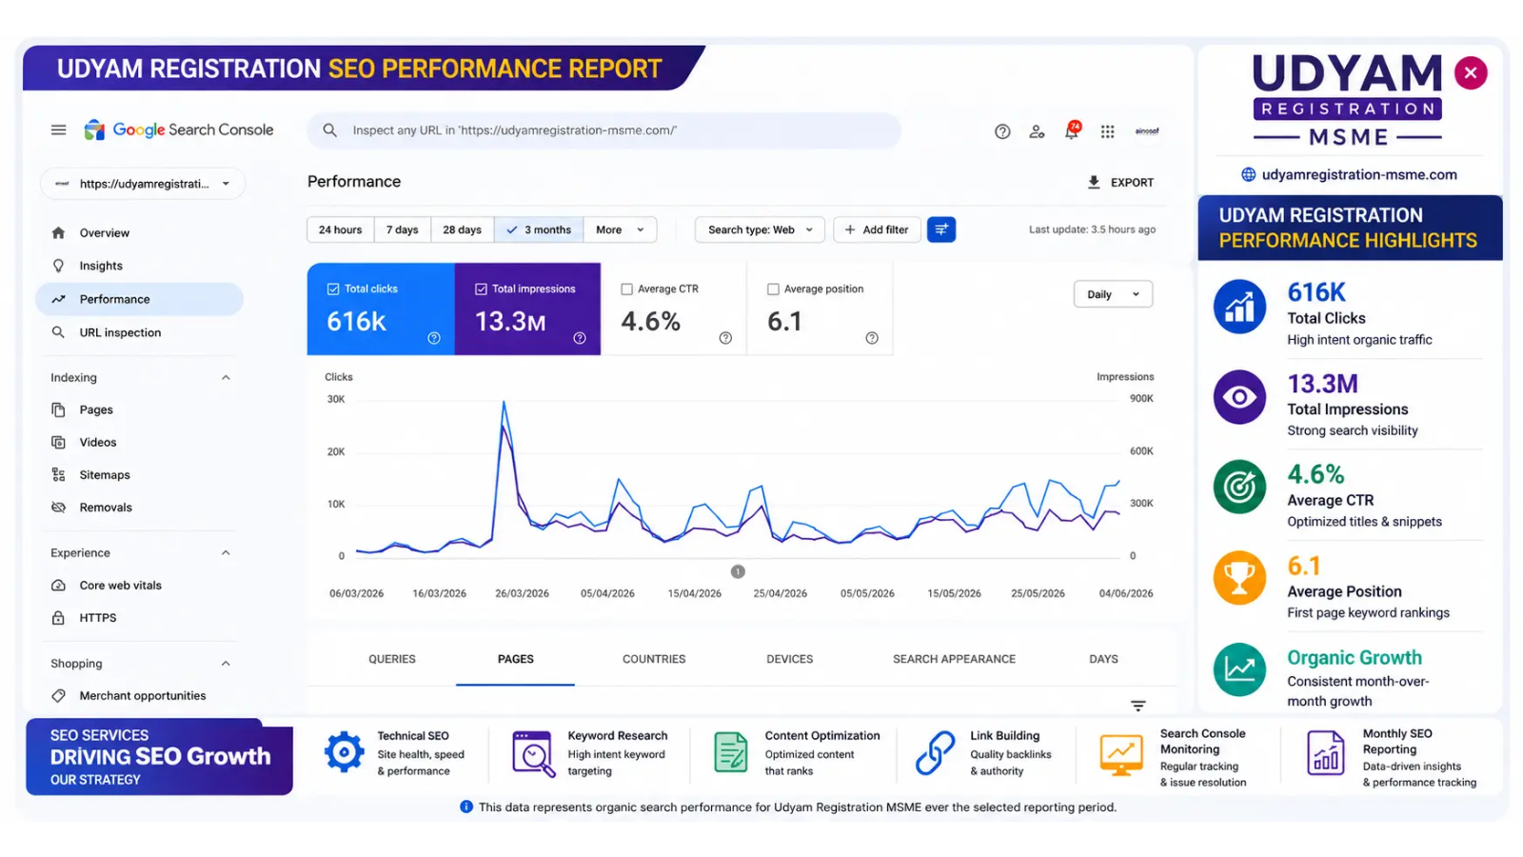This screenshot has height=857, width=1523.
Task: Click the Technical SEO gear icon
Action: point(344,752)
